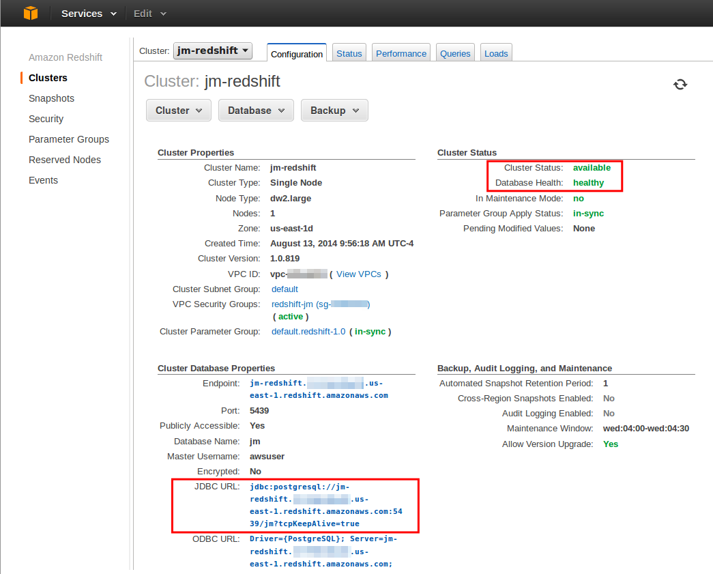Switch to the Queries tab

coord(455,53)
